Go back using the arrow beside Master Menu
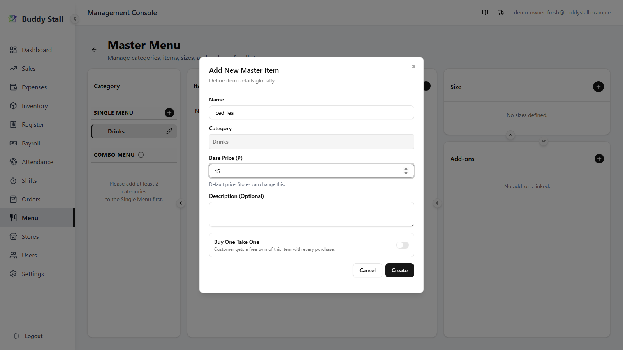This screenshot has height=350, width=623. 94,50
